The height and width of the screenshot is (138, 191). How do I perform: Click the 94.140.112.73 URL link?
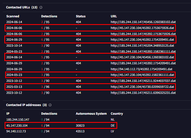[141, 69]
